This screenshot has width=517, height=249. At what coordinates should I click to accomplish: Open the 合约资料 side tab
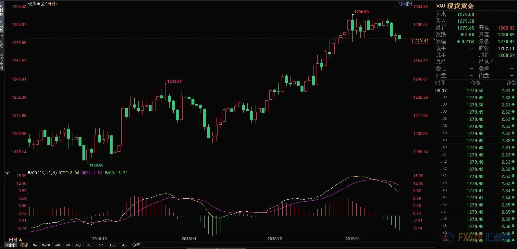(2, 61)
